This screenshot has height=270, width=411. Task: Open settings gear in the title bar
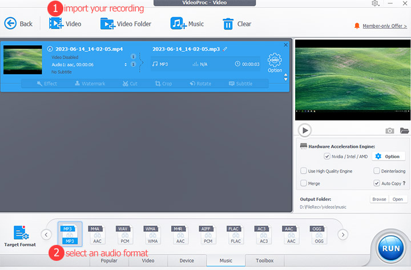[375, 3]
